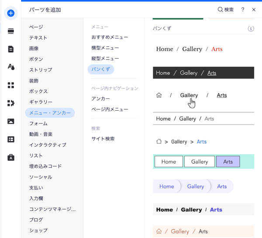The width and height of the screenshot is (262, 238).
Task: Select the コンテンツマネージ... category
Action: coord(52,209)
